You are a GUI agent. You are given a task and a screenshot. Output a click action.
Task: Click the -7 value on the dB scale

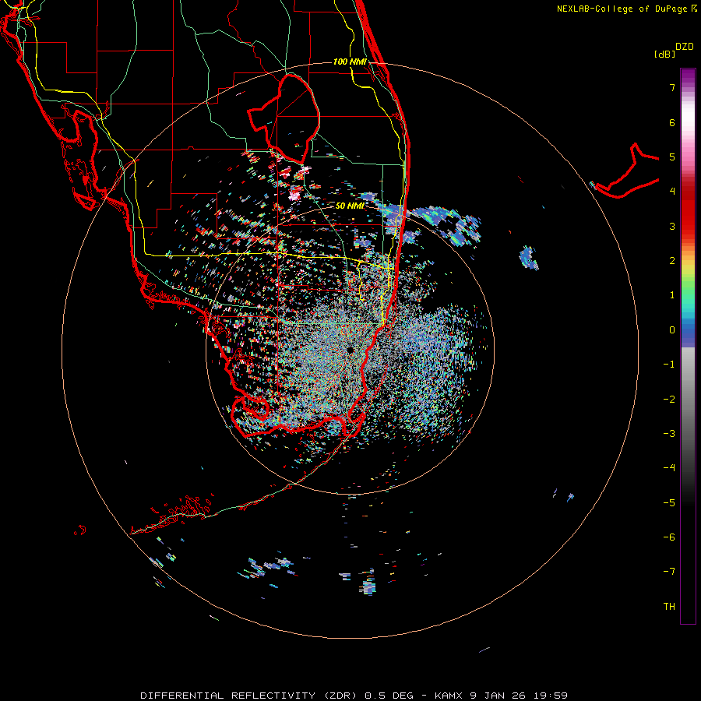click(669, 572)
